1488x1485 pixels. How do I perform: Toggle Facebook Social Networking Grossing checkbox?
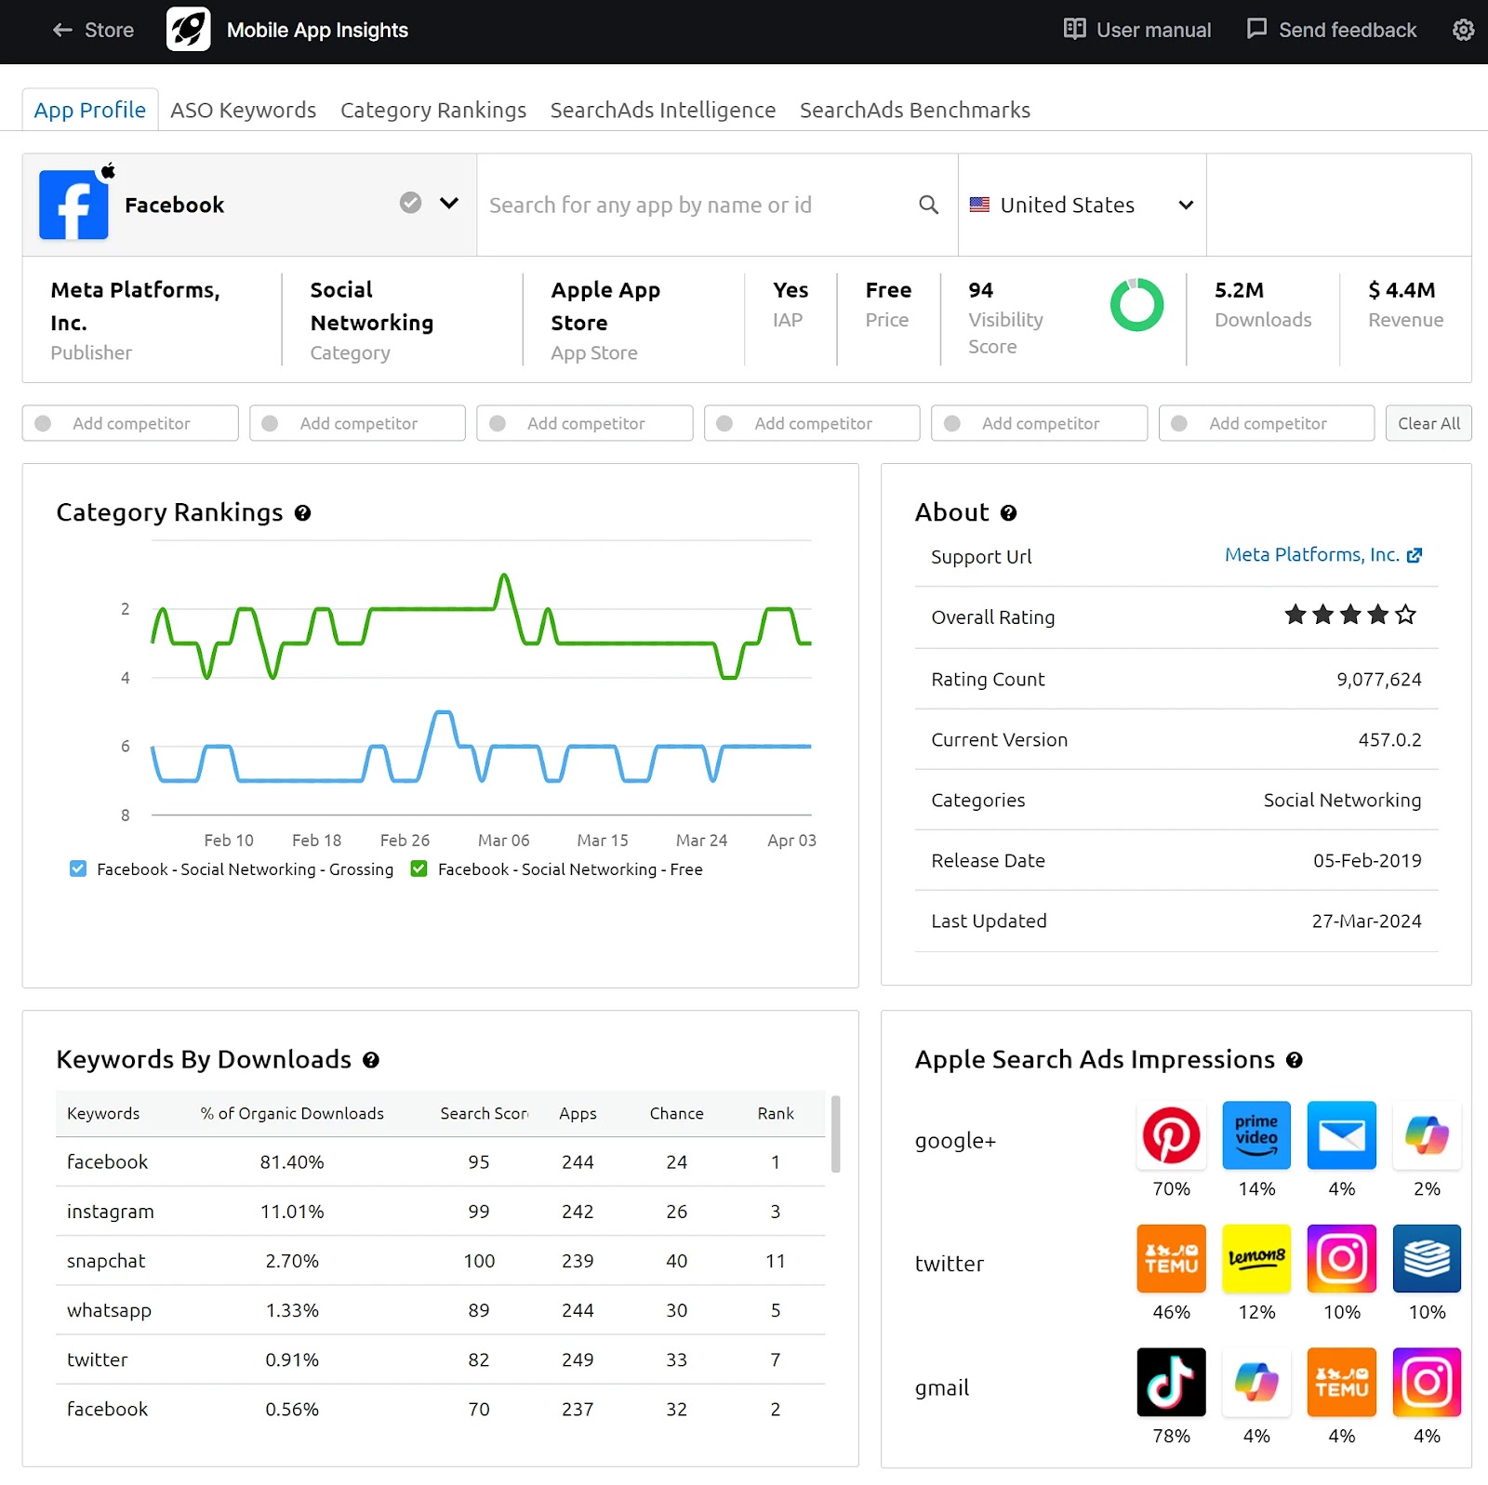point(78,868)
